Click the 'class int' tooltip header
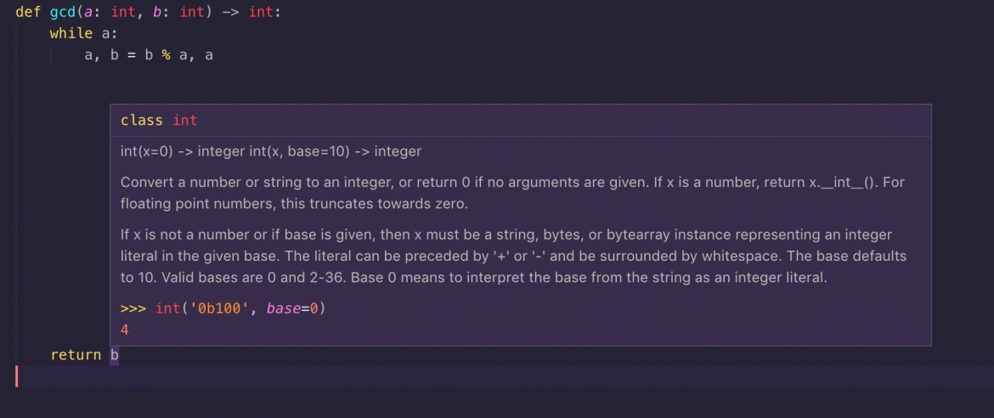994x418 pixels. click(x=159, y=121)
